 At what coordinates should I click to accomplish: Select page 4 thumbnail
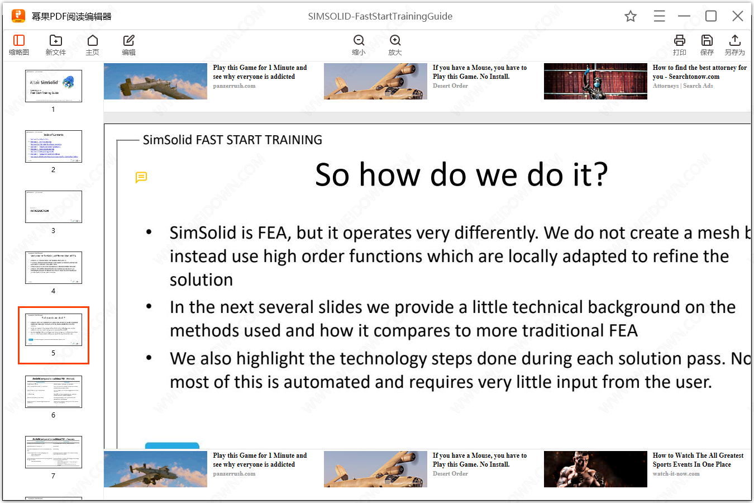coord(54,268)
